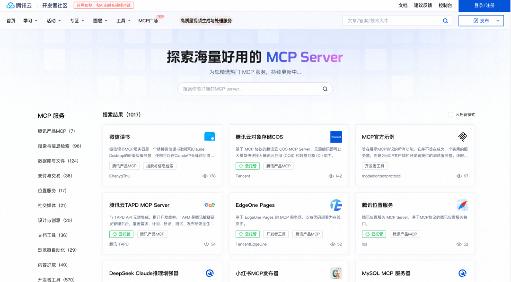Image resolution: width=511 pixels, height=282 pixels.
Task: Click the views eye icon on EdgeOne card
Action: pos(333,244)
